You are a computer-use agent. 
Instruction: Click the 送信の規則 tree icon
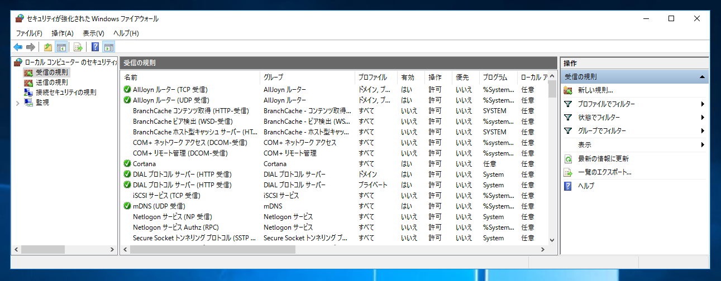click(x=28, y=83)
